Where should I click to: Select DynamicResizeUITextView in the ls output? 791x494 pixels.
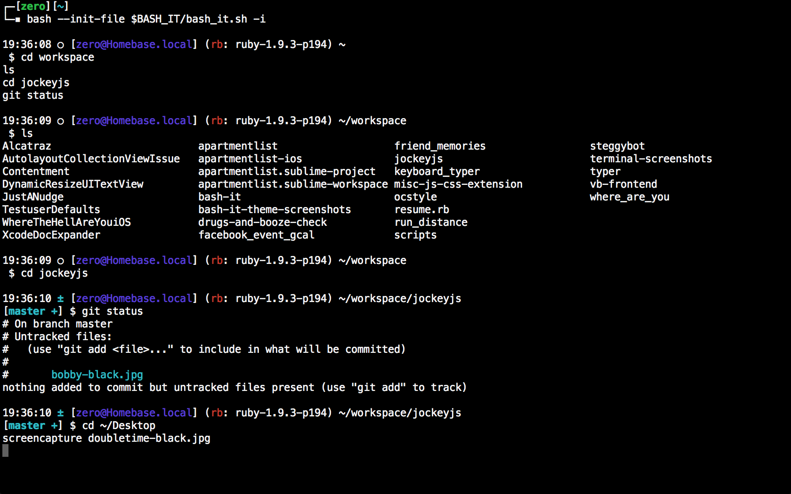(73, 184)
